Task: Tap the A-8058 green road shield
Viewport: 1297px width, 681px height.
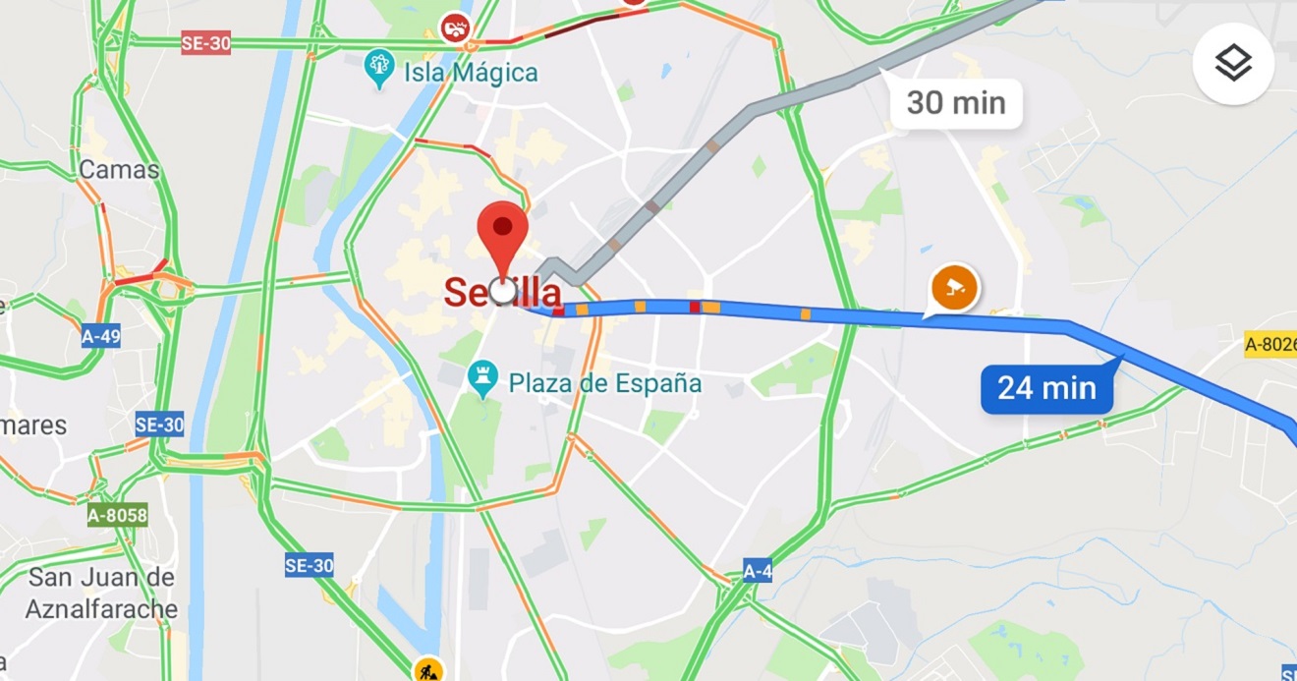Action: tap(117, 515)
